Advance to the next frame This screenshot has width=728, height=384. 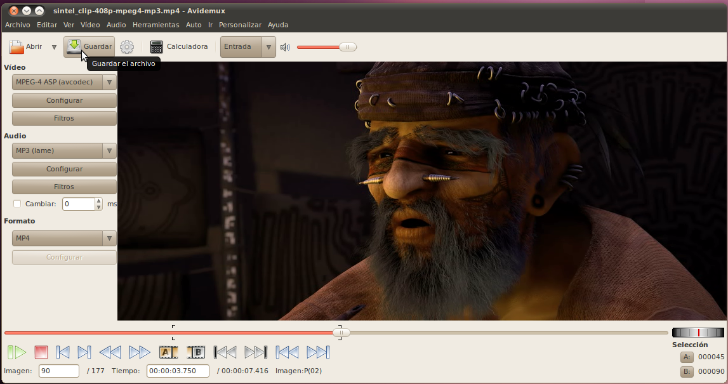coord(84,352)
